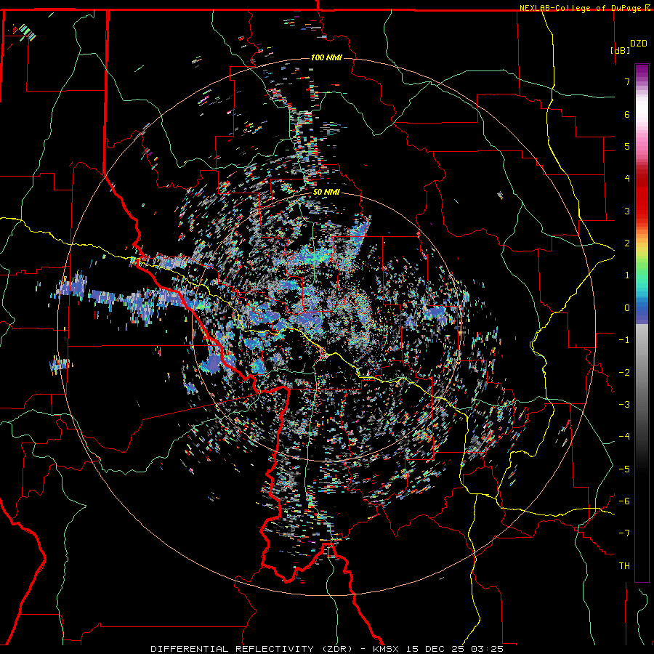The width and height of the screenshot is (654, 654).
Task: Click the -7 value on color scale
Action: 624,533
